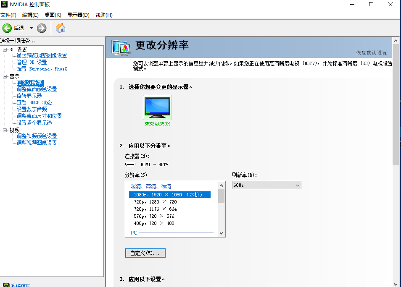The height and width of the screenshot is (287, 401).
Task: Open the 刷新率 60Hz dropdown
Action: 298,185
